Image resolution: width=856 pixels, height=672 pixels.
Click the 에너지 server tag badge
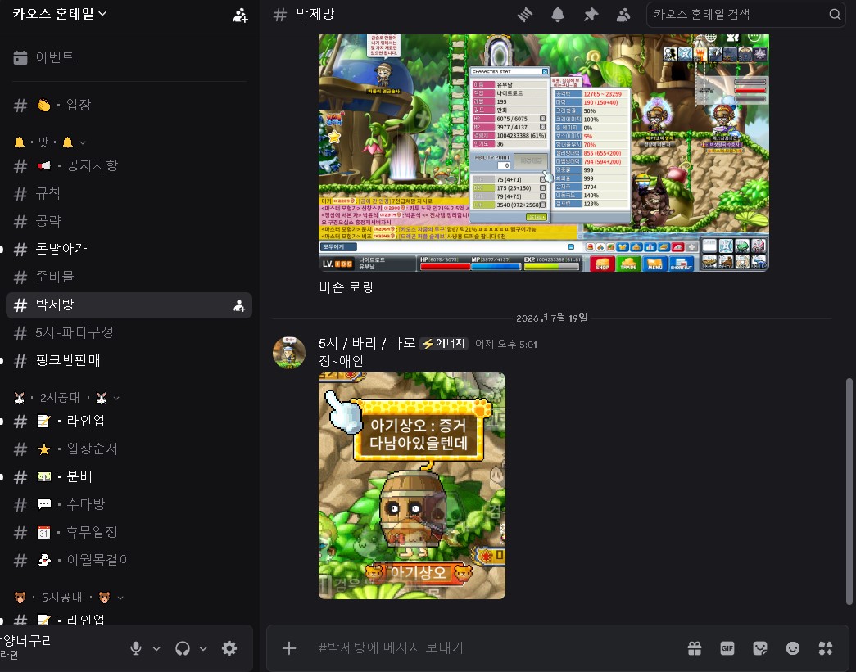(444, 344)
